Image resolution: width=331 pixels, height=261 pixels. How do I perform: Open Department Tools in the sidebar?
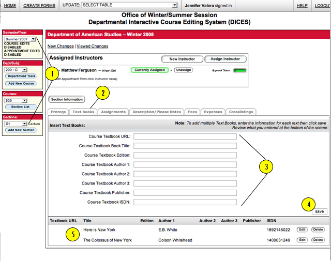(x=21, y=76)
